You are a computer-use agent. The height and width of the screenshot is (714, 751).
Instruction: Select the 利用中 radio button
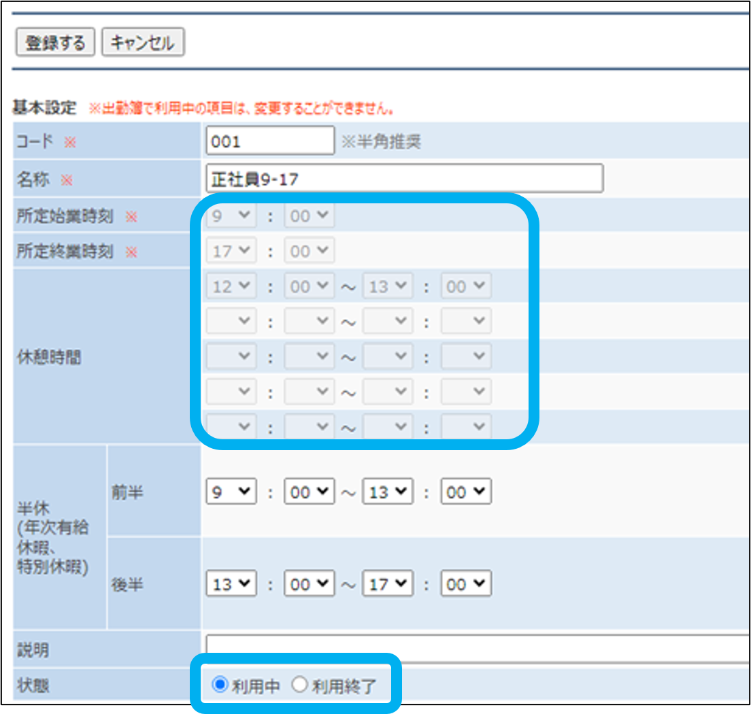click(220, 685)
